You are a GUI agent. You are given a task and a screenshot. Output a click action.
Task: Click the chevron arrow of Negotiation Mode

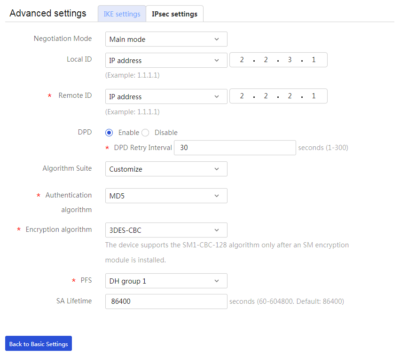pos(217,40)
